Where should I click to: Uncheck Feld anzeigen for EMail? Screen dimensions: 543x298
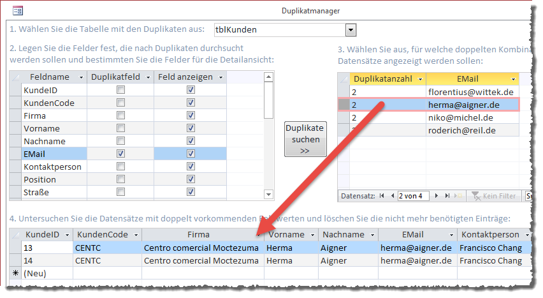(191, 154)
